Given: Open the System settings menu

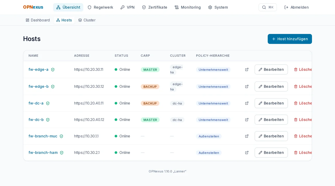Looking at the screenshot, I should pos(218,7).
